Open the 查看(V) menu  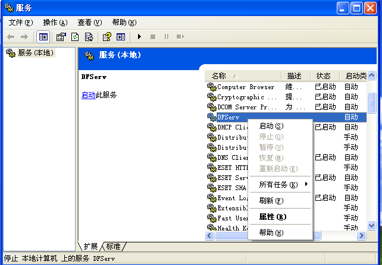coord(89,23)
